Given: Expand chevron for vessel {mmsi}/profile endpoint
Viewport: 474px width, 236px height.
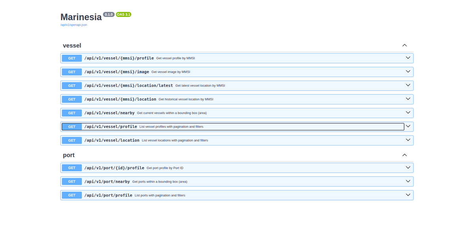Looking at the screenshot, I should pyautogui.click(x=408, y=58).
